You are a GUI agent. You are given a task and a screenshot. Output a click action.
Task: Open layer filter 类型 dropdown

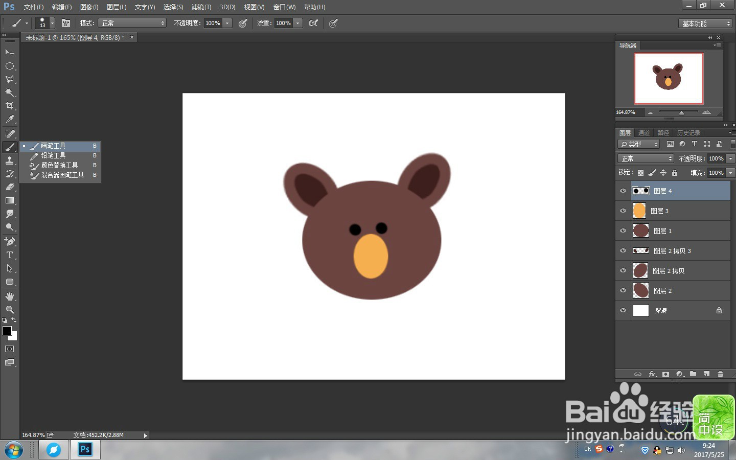[639, 144]
